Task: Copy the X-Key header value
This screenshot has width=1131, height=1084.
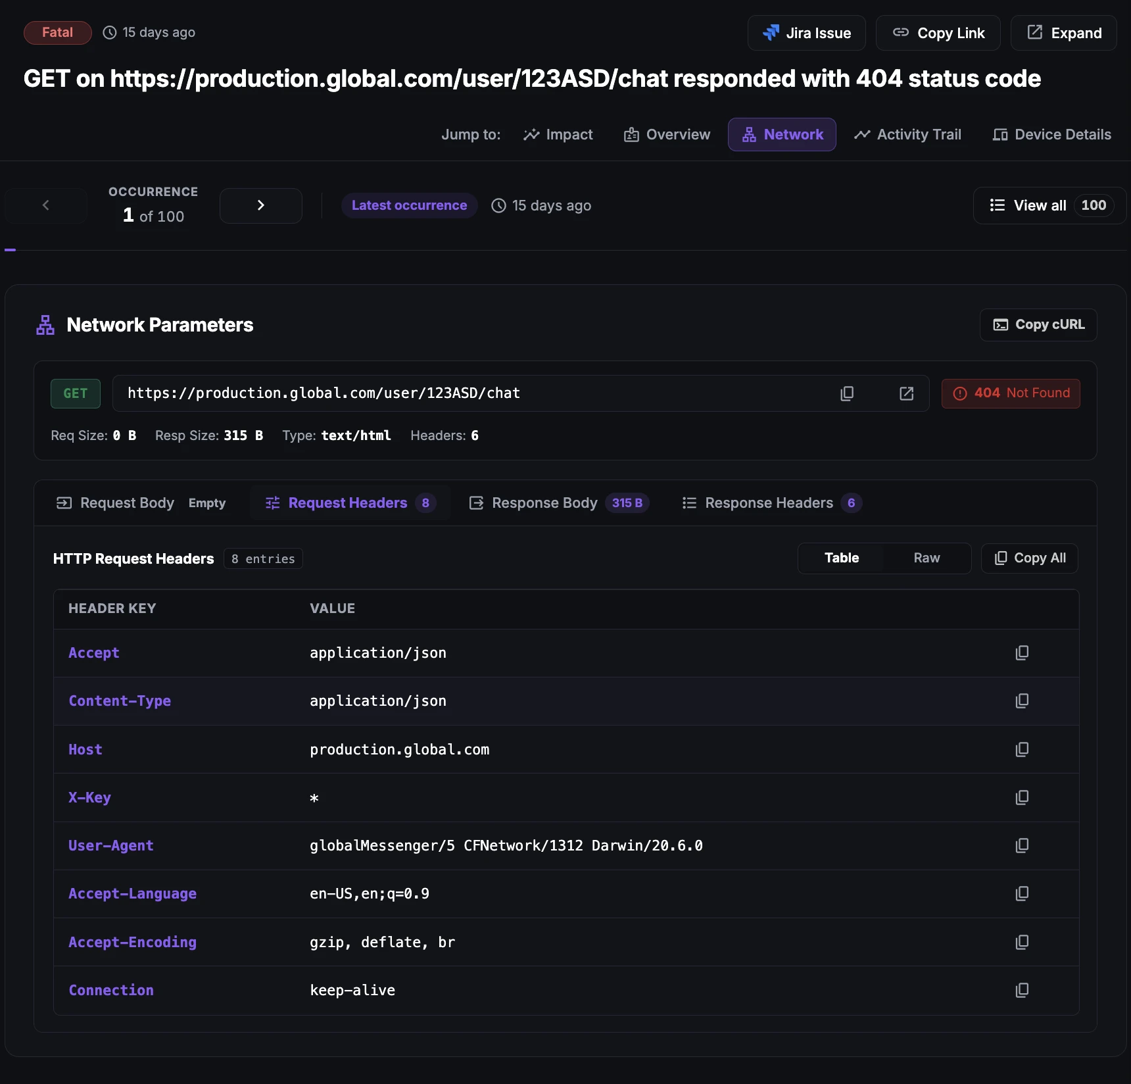Action: 1022,797
